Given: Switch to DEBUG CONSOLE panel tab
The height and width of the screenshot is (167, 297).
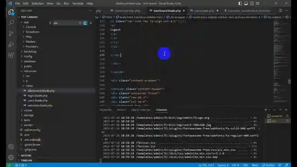Looking at the screenshot, I should (141, 110).
